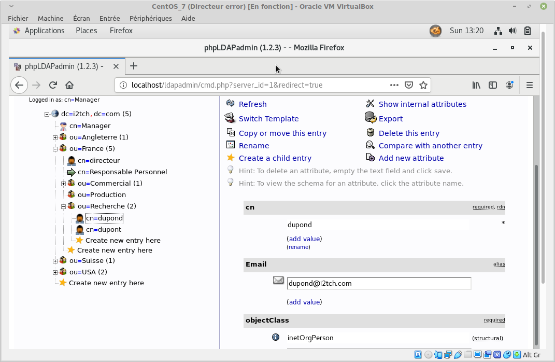555x362 pixels.
Task: Open the Périphériques menu in VirtualBox
Action: [x=150, y=18]
